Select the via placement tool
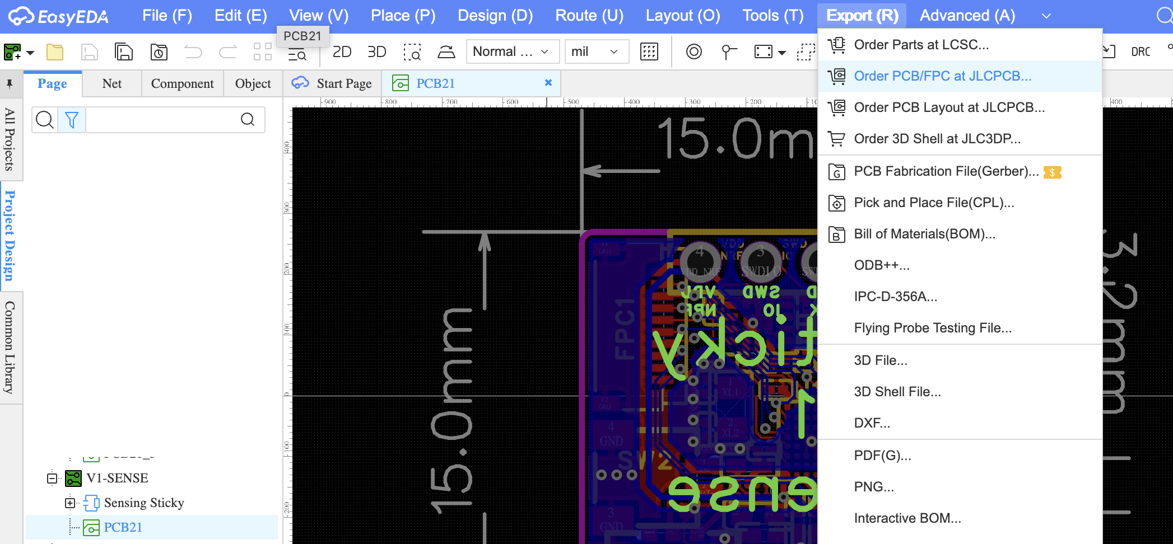1173x544 pixels. (694, 52)
